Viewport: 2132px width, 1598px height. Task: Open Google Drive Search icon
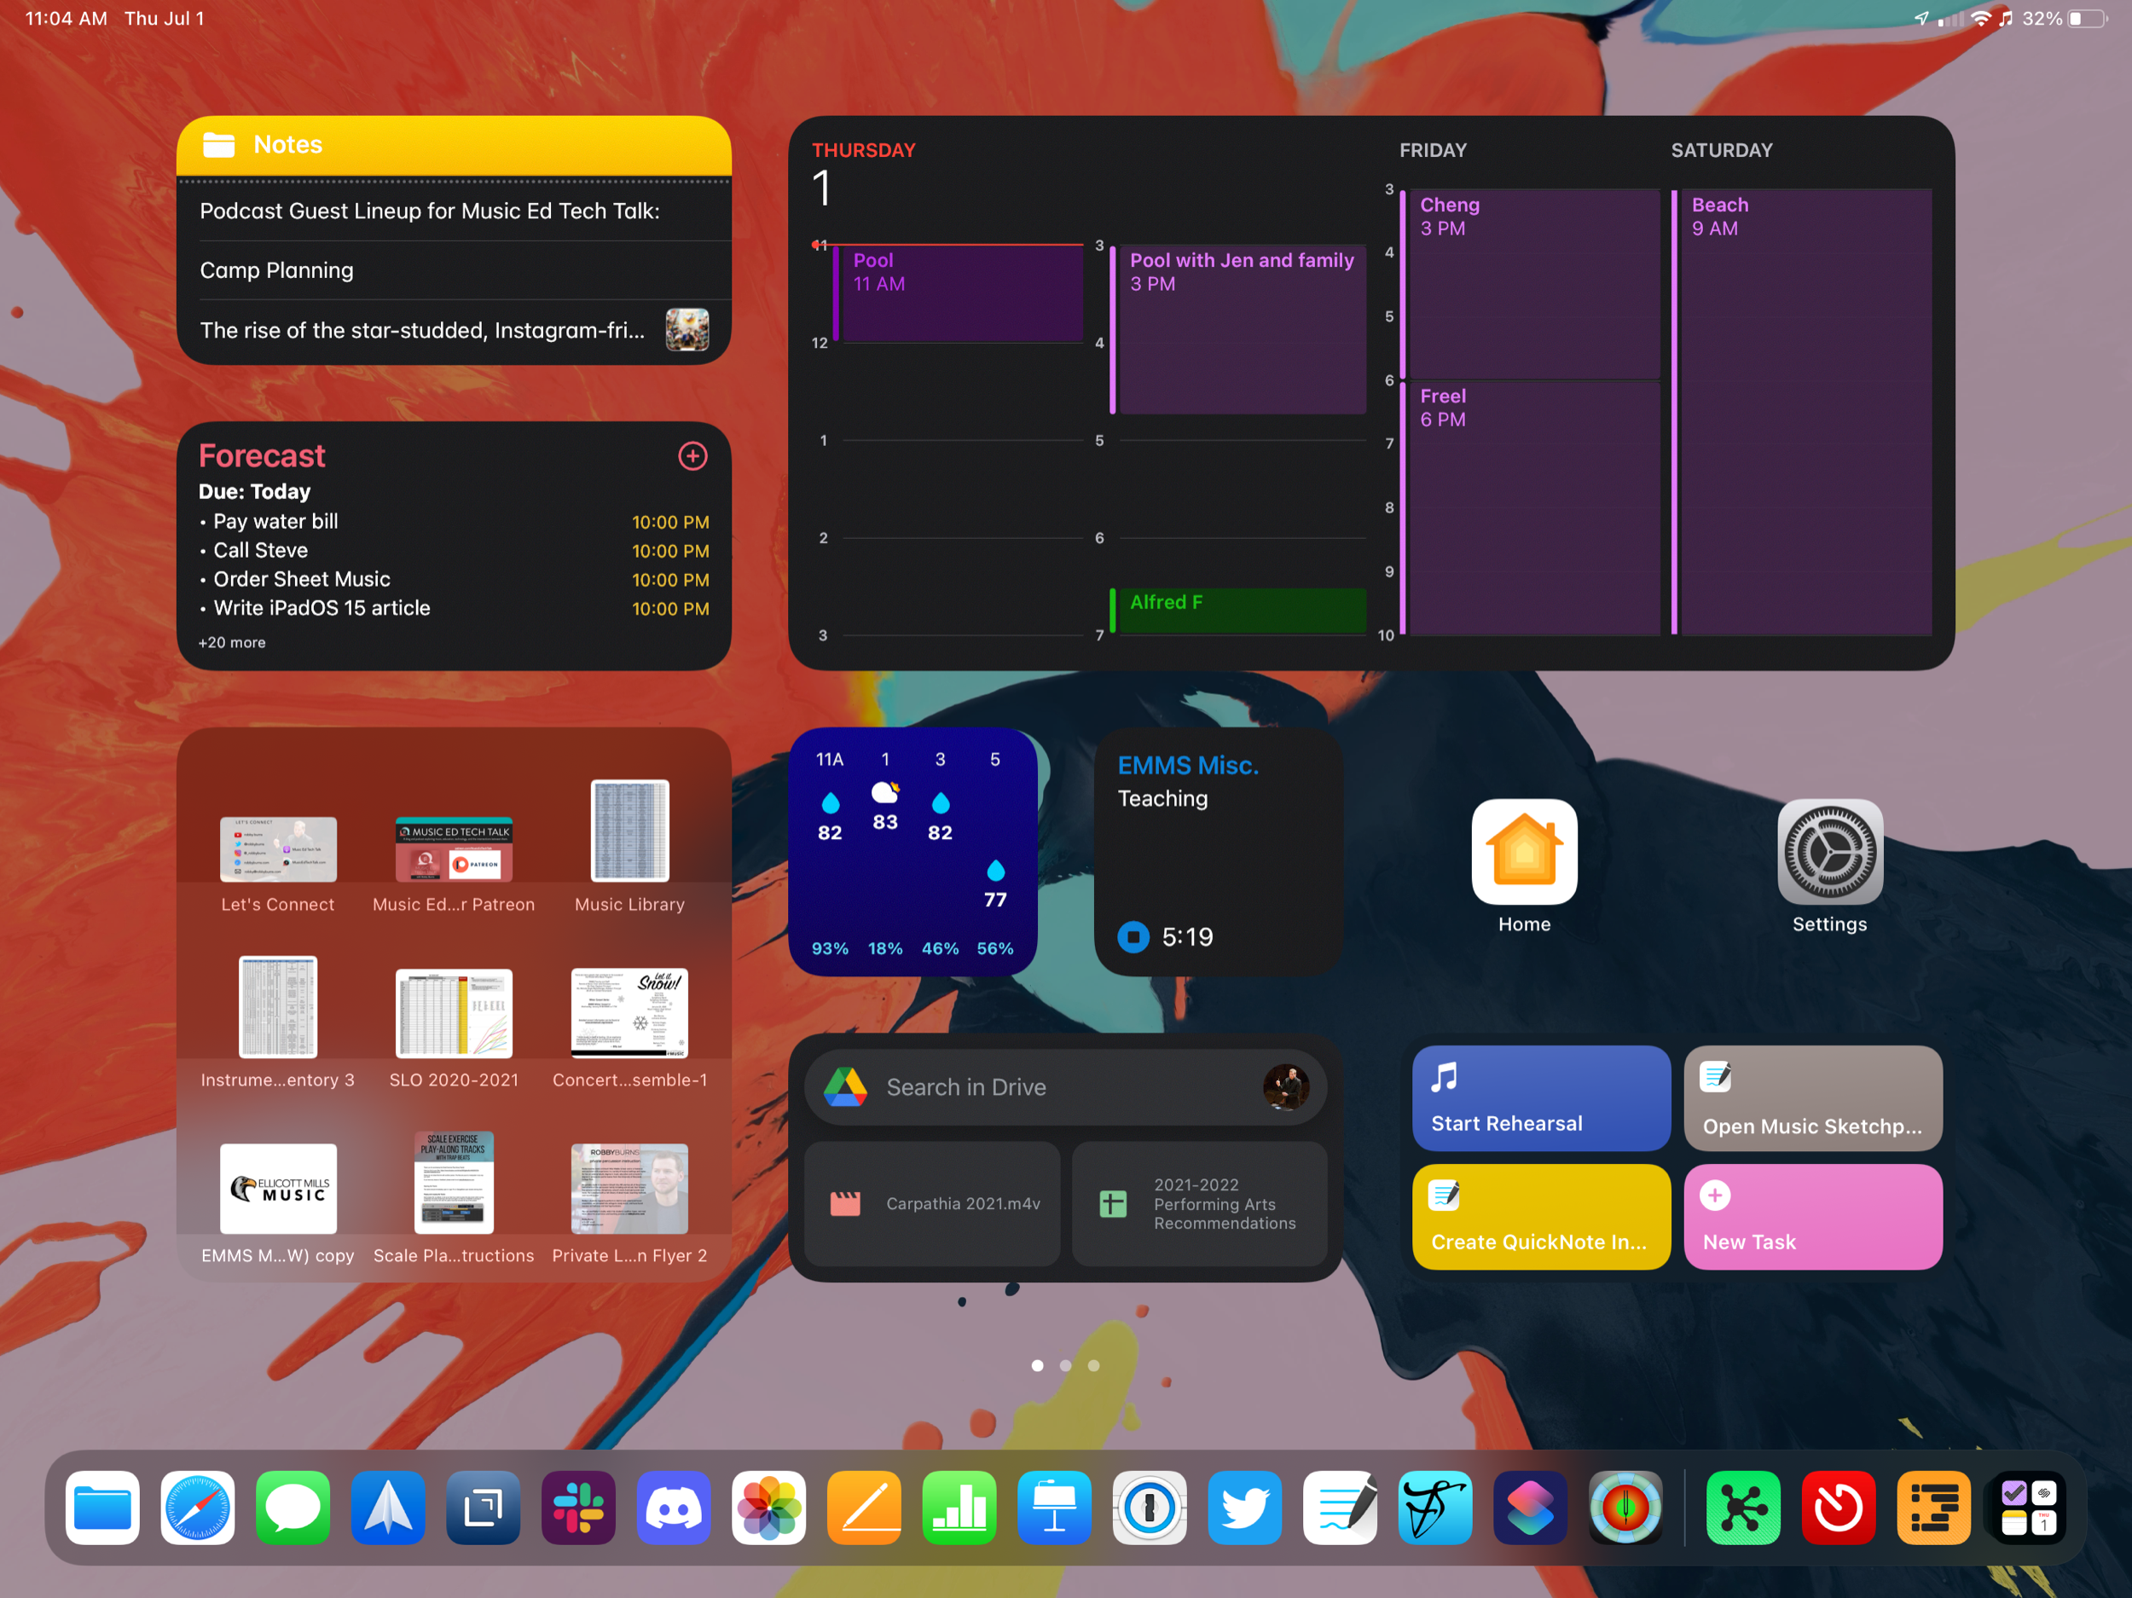pyautogui.click(x=843, y=1086)
